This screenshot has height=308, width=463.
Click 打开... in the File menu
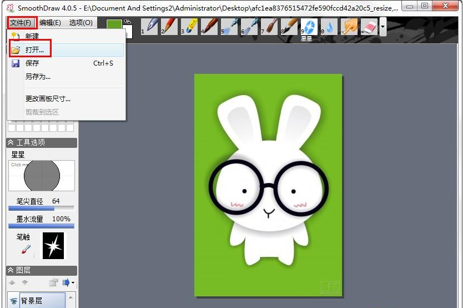pyautogui.click(x=34, y=50)
